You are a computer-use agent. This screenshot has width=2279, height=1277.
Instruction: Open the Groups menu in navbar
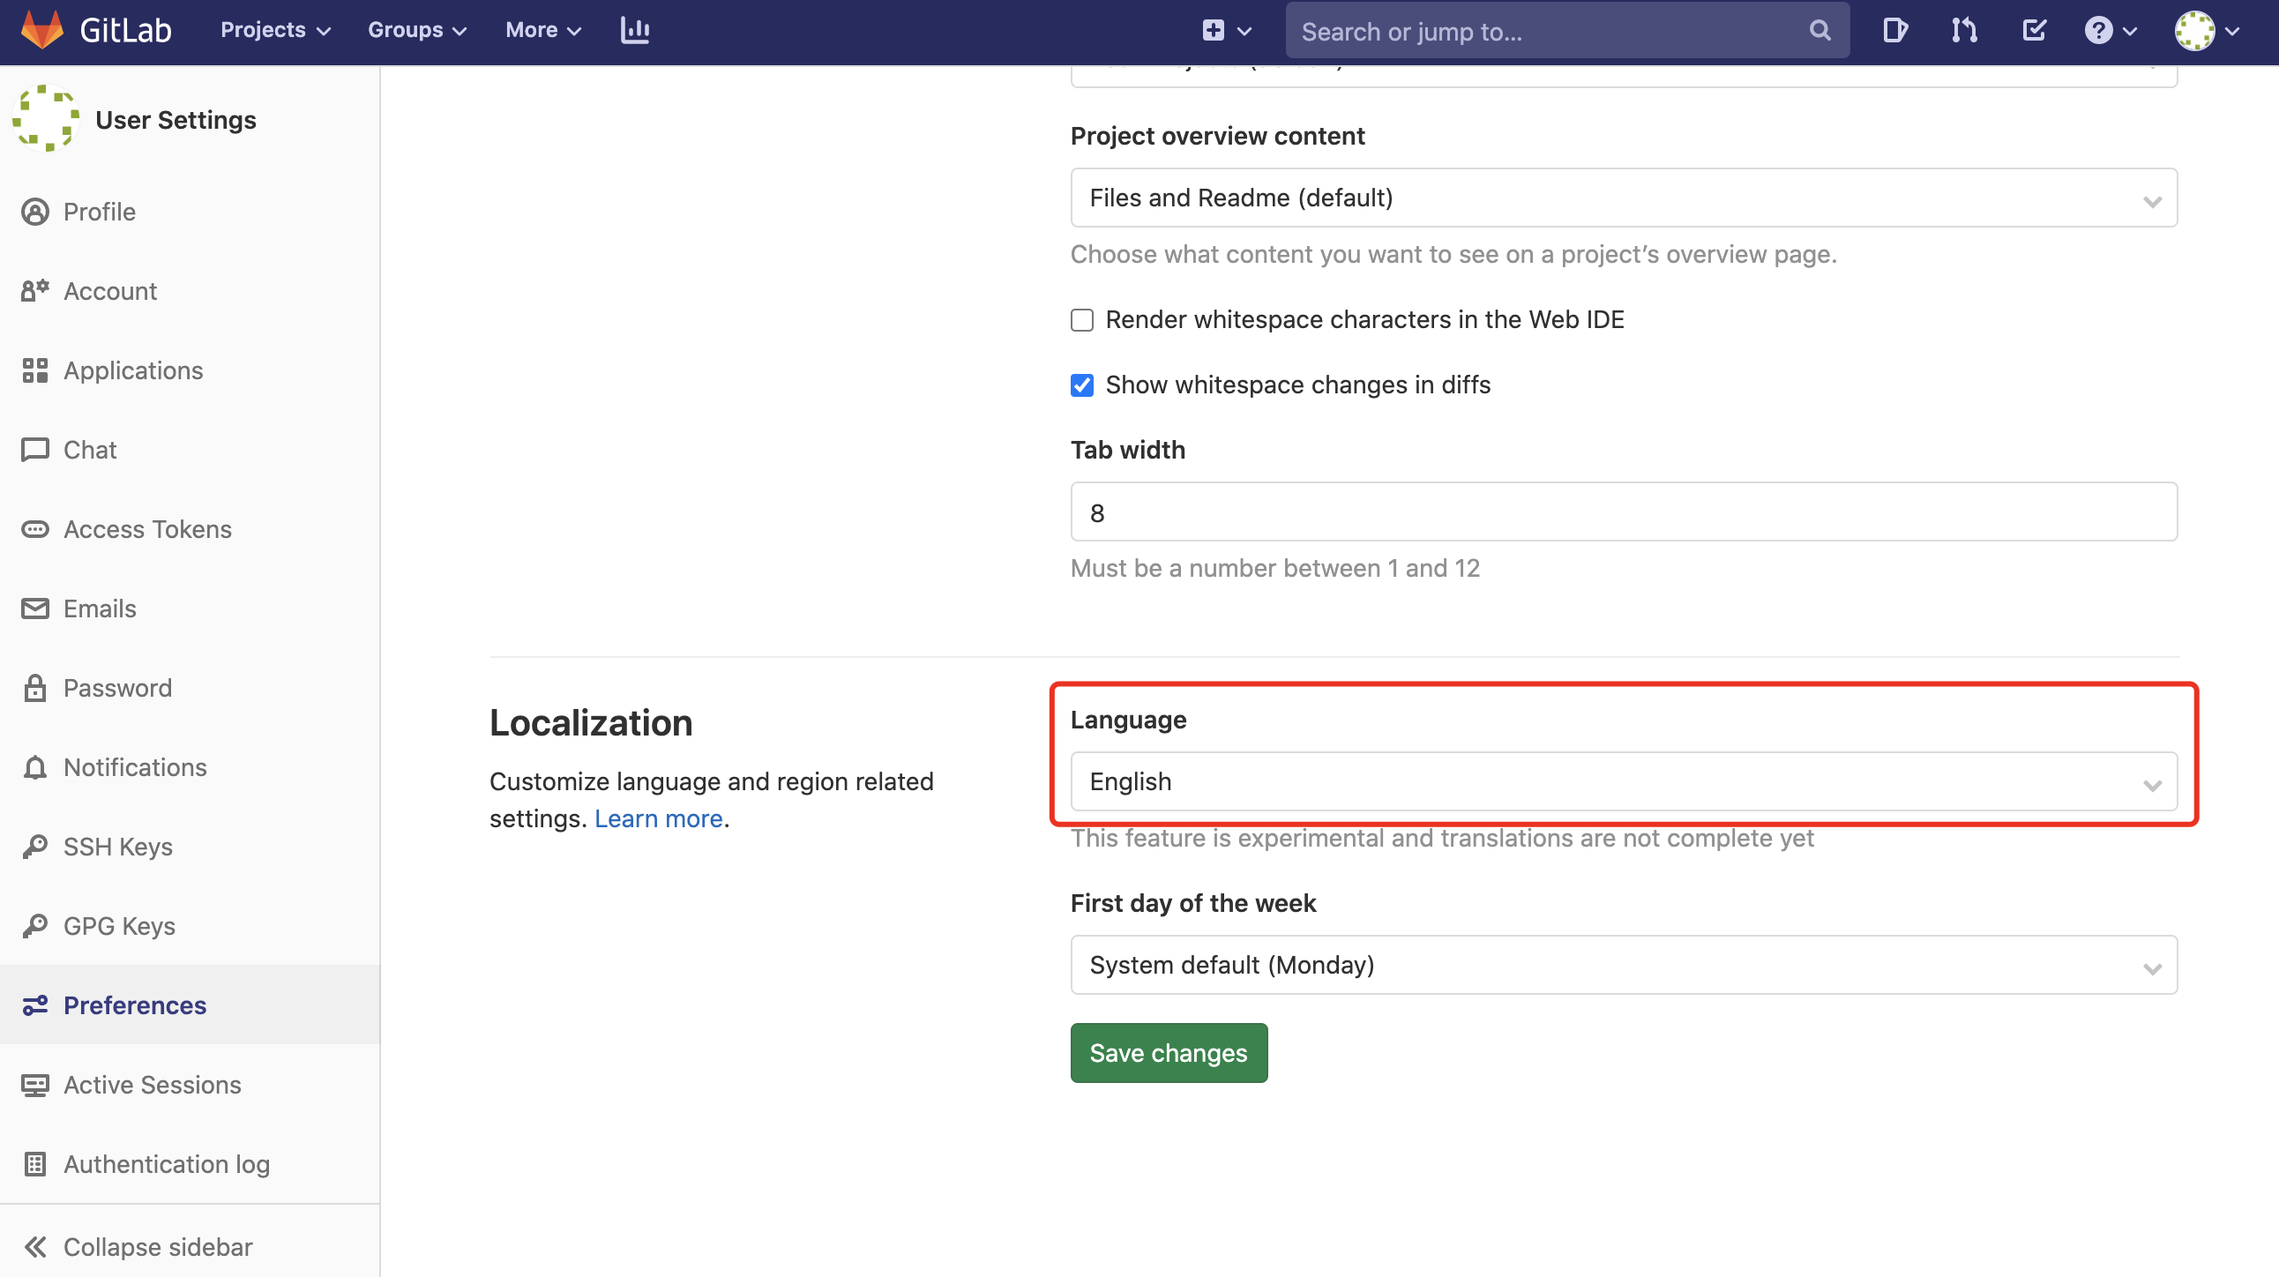(415, 30)
